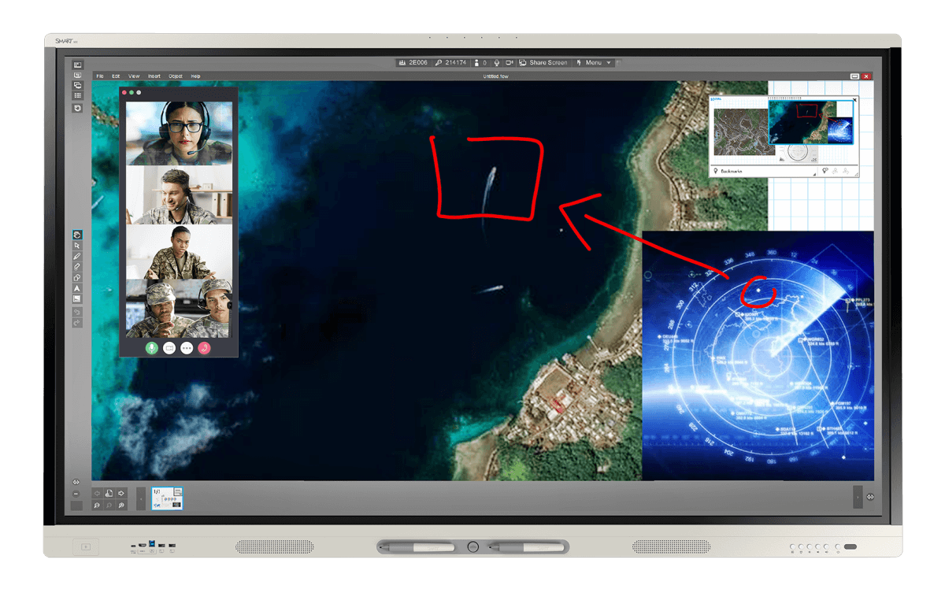
Task: Open the Menu dropdown in the top bar
Action: (x=595, y=62)
